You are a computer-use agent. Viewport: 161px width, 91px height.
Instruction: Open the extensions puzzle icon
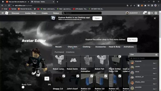pos(145,6)
